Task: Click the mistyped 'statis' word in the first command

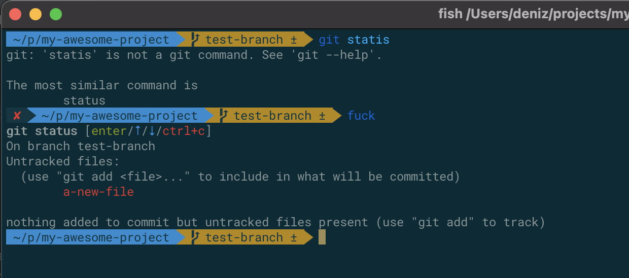Action: 368,40
